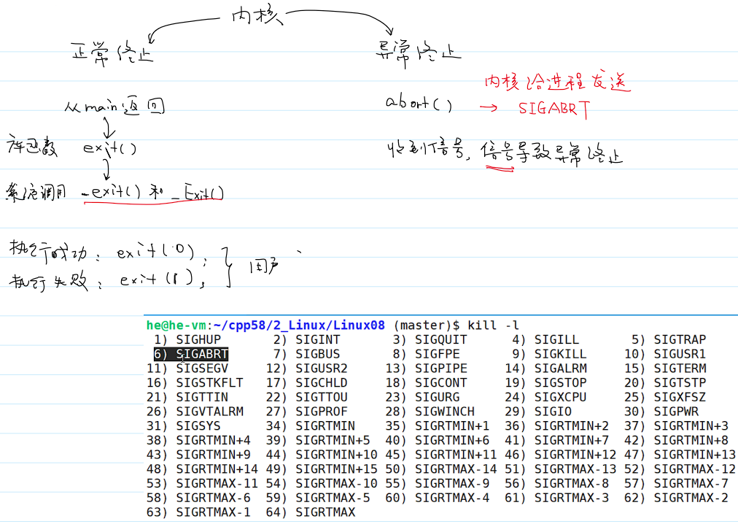Viewport: 738px width, 524px height.
Task: Click the 22) SIGTTOU entry
Action: coord(306,397)
